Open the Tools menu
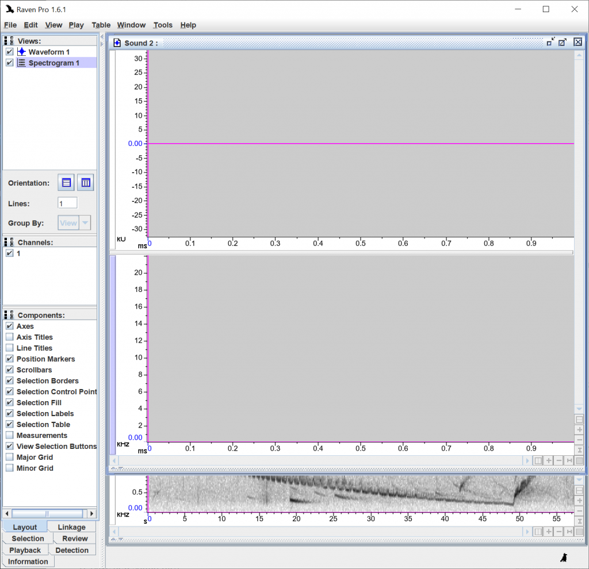 point(163,25)
